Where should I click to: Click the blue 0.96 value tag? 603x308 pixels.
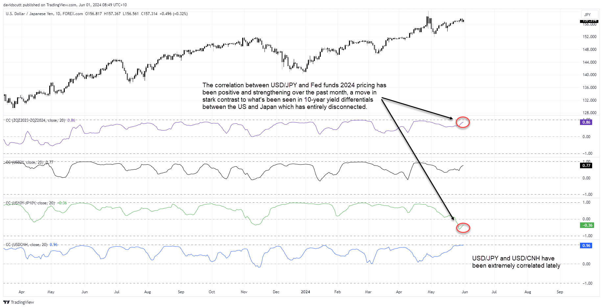coord(586,246)
